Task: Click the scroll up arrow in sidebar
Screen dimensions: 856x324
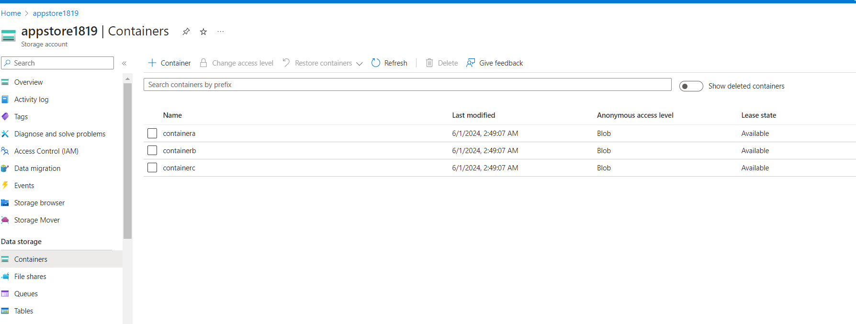Action: coord(127,78)
